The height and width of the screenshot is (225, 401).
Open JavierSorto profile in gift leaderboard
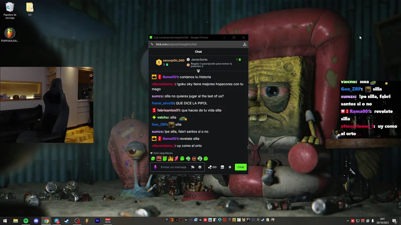(x=199, y=60)
